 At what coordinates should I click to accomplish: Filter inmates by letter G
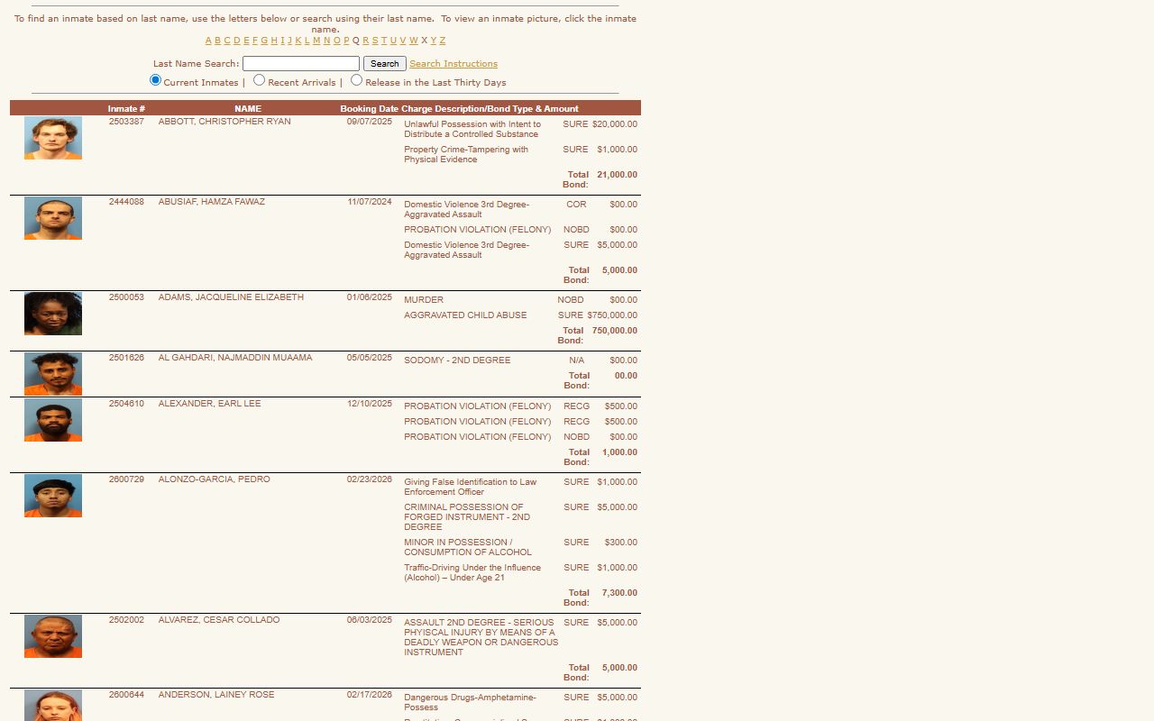click(x=264, y=41)
